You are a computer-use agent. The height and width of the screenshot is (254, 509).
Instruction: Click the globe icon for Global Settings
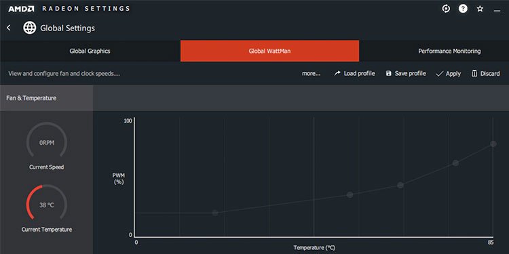click(x=30, y=28)
